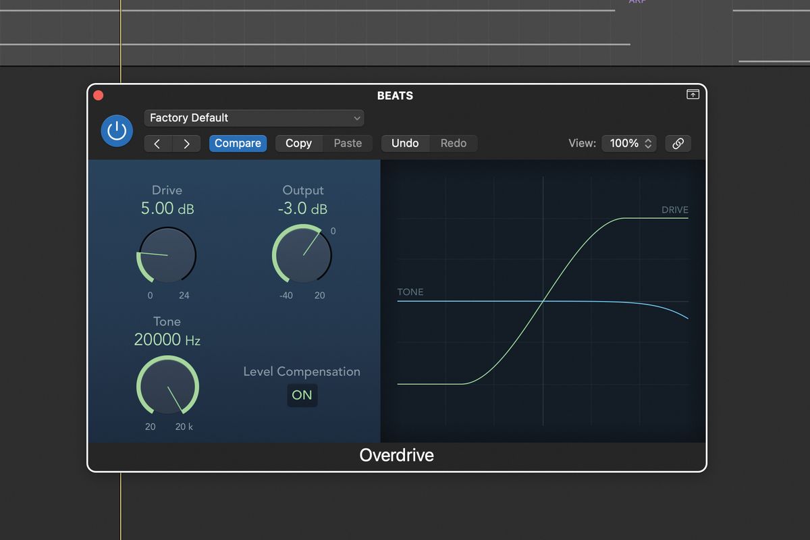Click the View zoom stepper arrows
This screenshot has height=540, width=810.
pos(647,143)
